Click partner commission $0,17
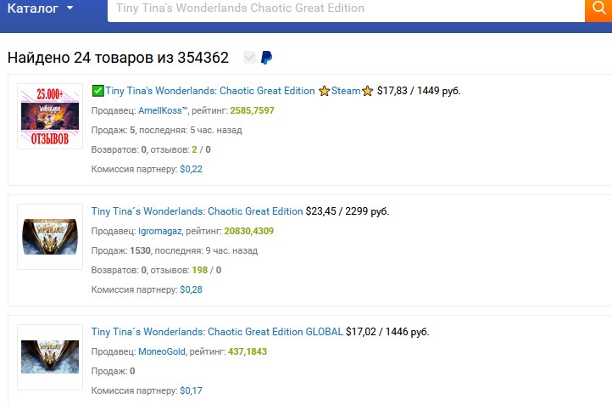The height and width of the screenshot is (404, 612). pyautogui.click(x=192, y=390)
